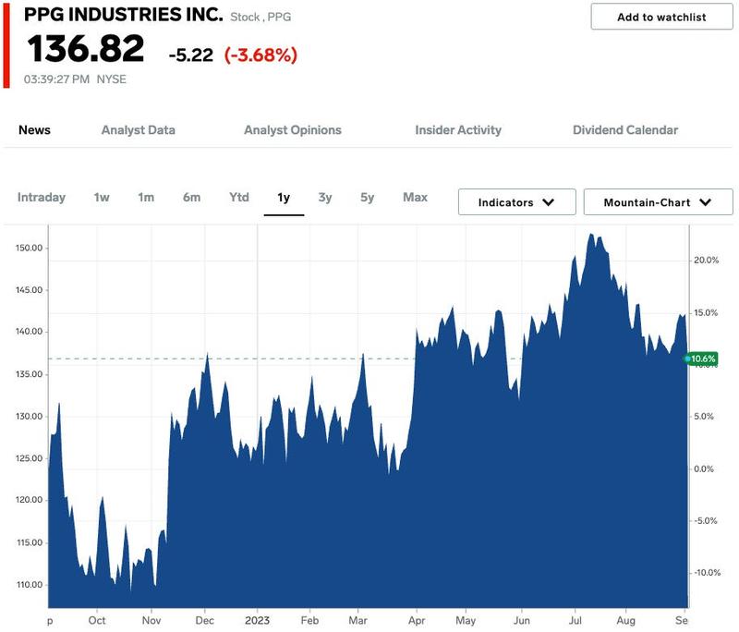
Task: Show the 3y chart range
Action: (325, 198)
